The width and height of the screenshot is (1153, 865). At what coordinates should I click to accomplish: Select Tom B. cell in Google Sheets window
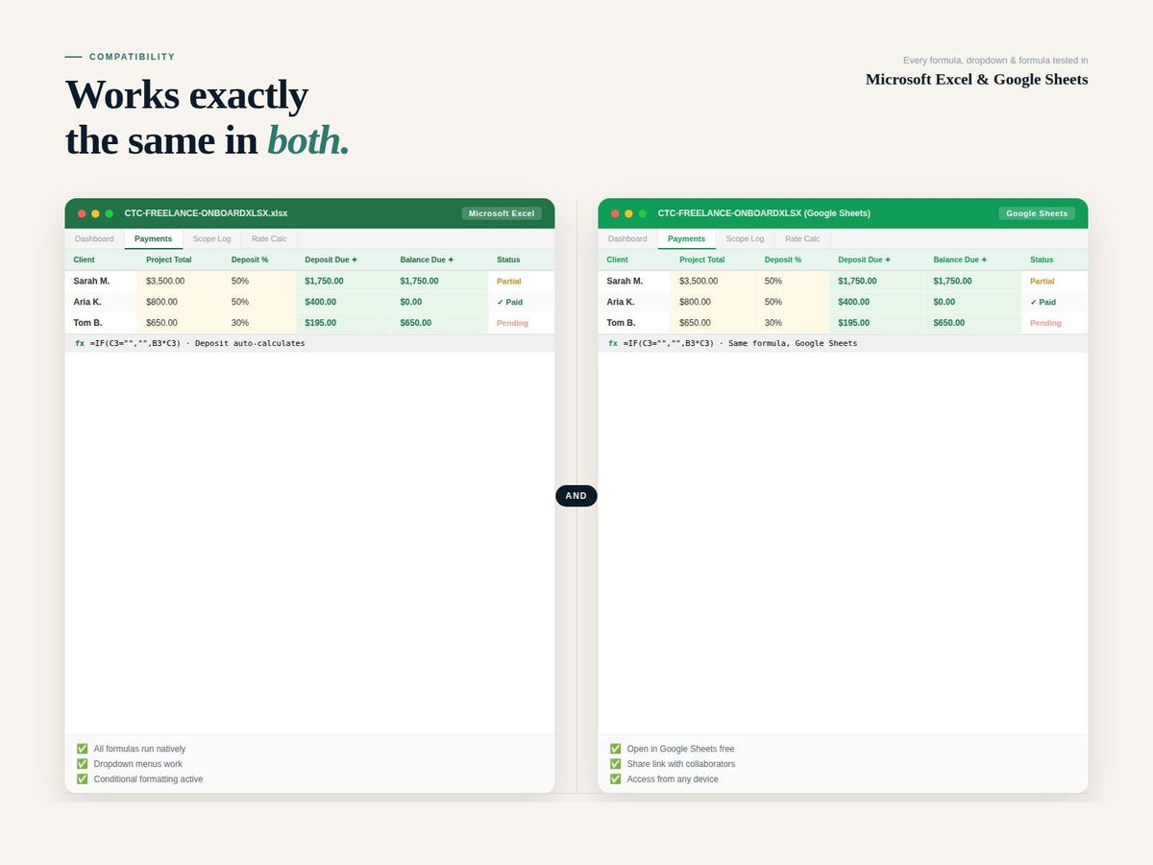635,323
